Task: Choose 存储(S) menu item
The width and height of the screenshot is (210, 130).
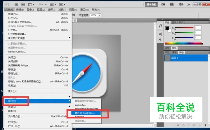Action: click(x=38, y=69)
